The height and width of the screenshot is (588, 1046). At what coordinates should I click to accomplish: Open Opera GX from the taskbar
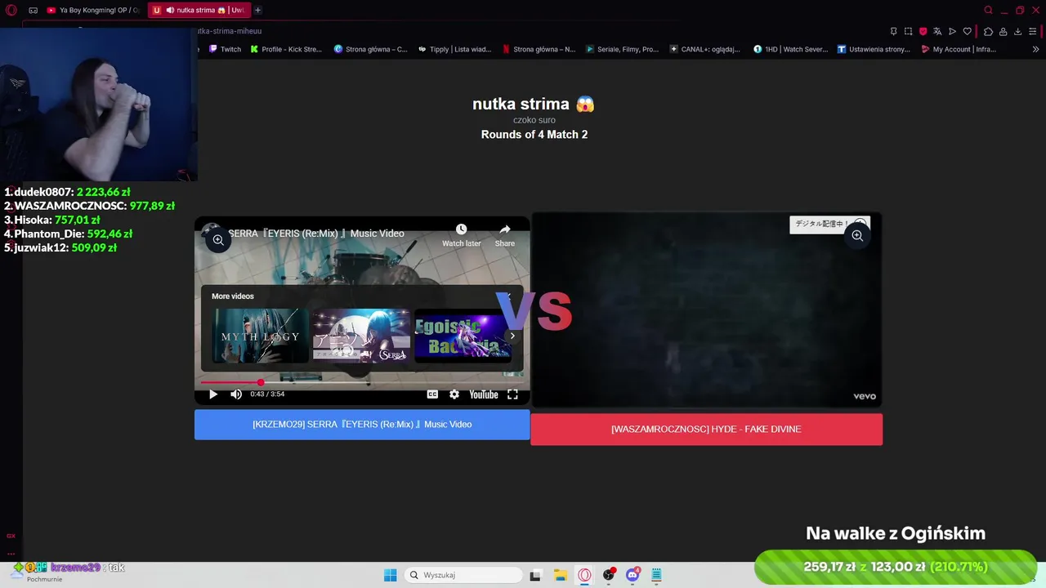584,575
